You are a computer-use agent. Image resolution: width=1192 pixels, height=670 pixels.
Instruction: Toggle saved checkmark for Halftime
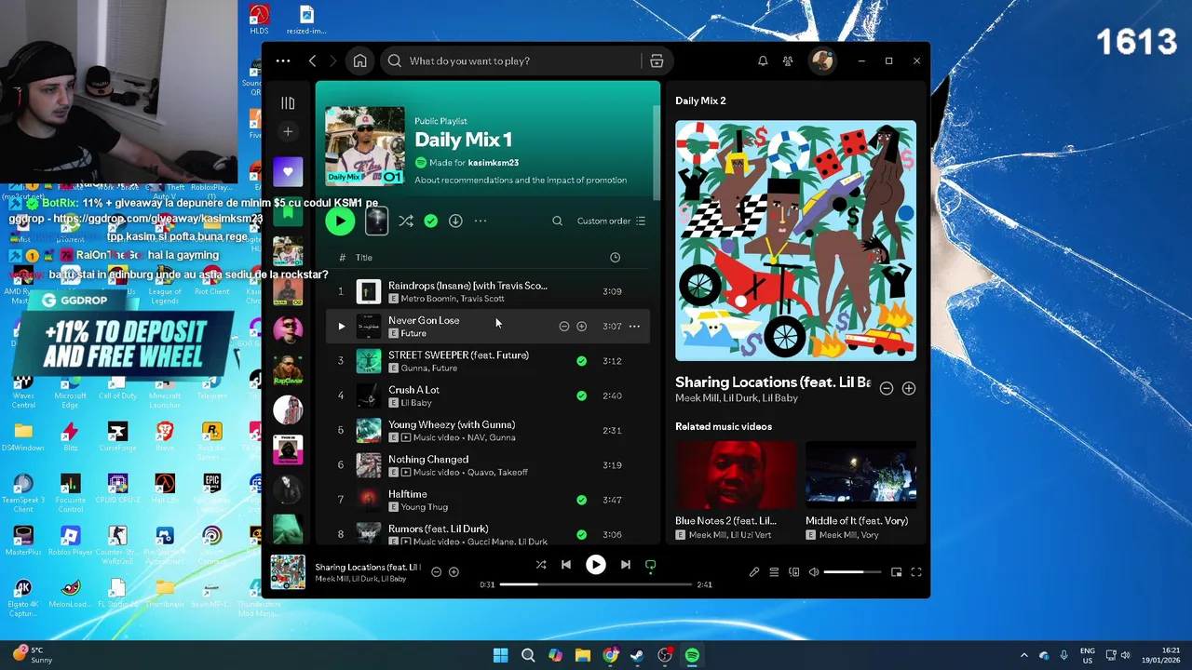(581, 500)
